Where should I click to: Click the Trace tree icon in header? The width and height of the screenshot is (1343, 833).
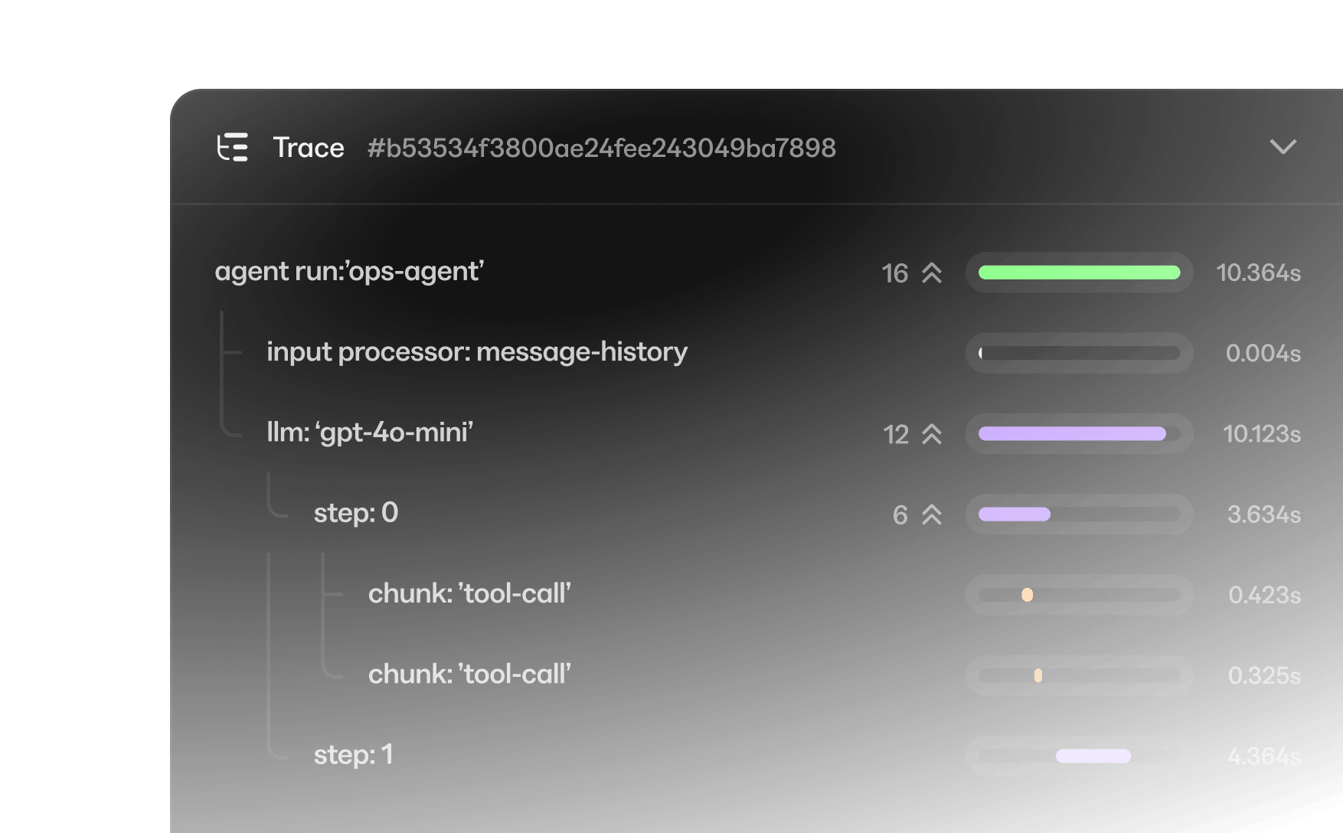[x=233, y=147]
